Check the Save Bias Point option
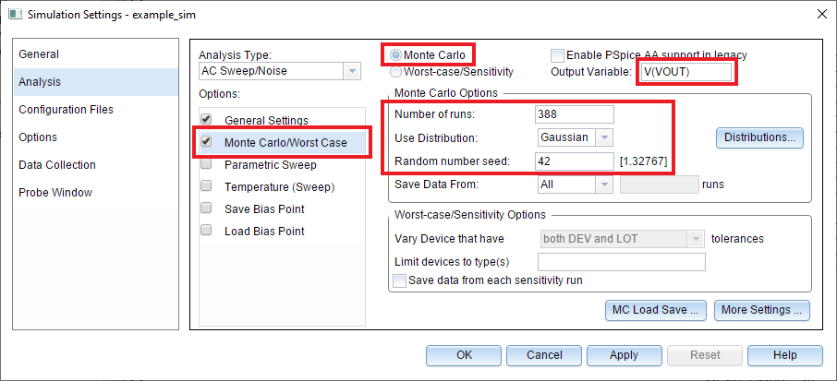This screenshot has width=837, height=381. [x=207, y=209]
